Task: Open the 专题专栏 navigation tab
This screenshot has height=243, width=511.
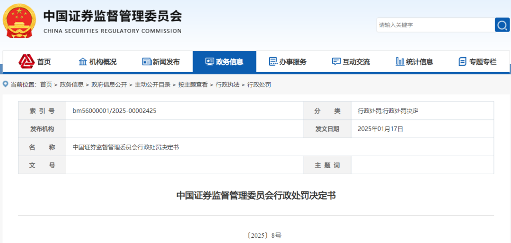Action: [x=477, y=61]
